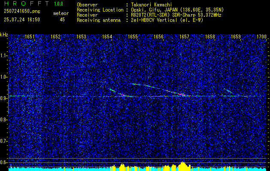Click the R820T2(RTL-SDR) receiver text

[176, 15]
